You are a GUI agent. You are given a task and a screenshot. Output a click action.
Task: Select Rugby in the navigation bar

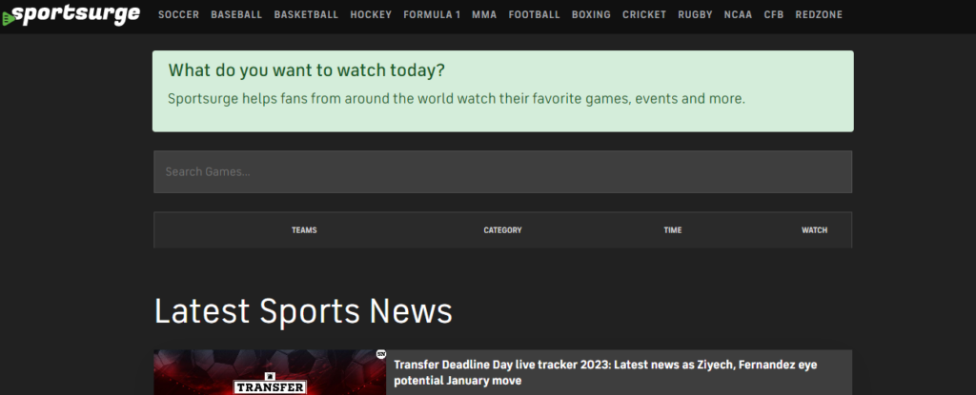(695, 15)
